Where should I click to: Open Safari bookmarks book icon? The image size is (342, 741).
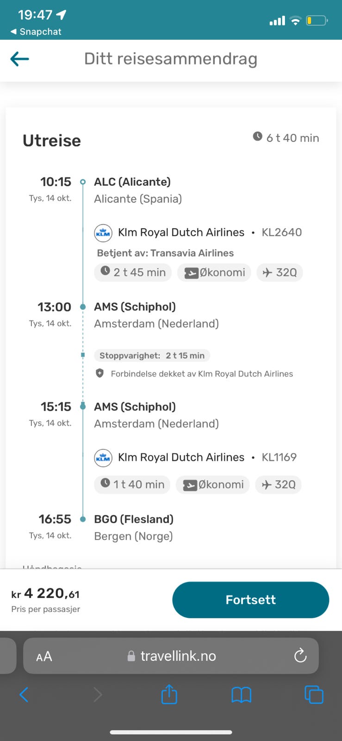click(x=241, y=695)
